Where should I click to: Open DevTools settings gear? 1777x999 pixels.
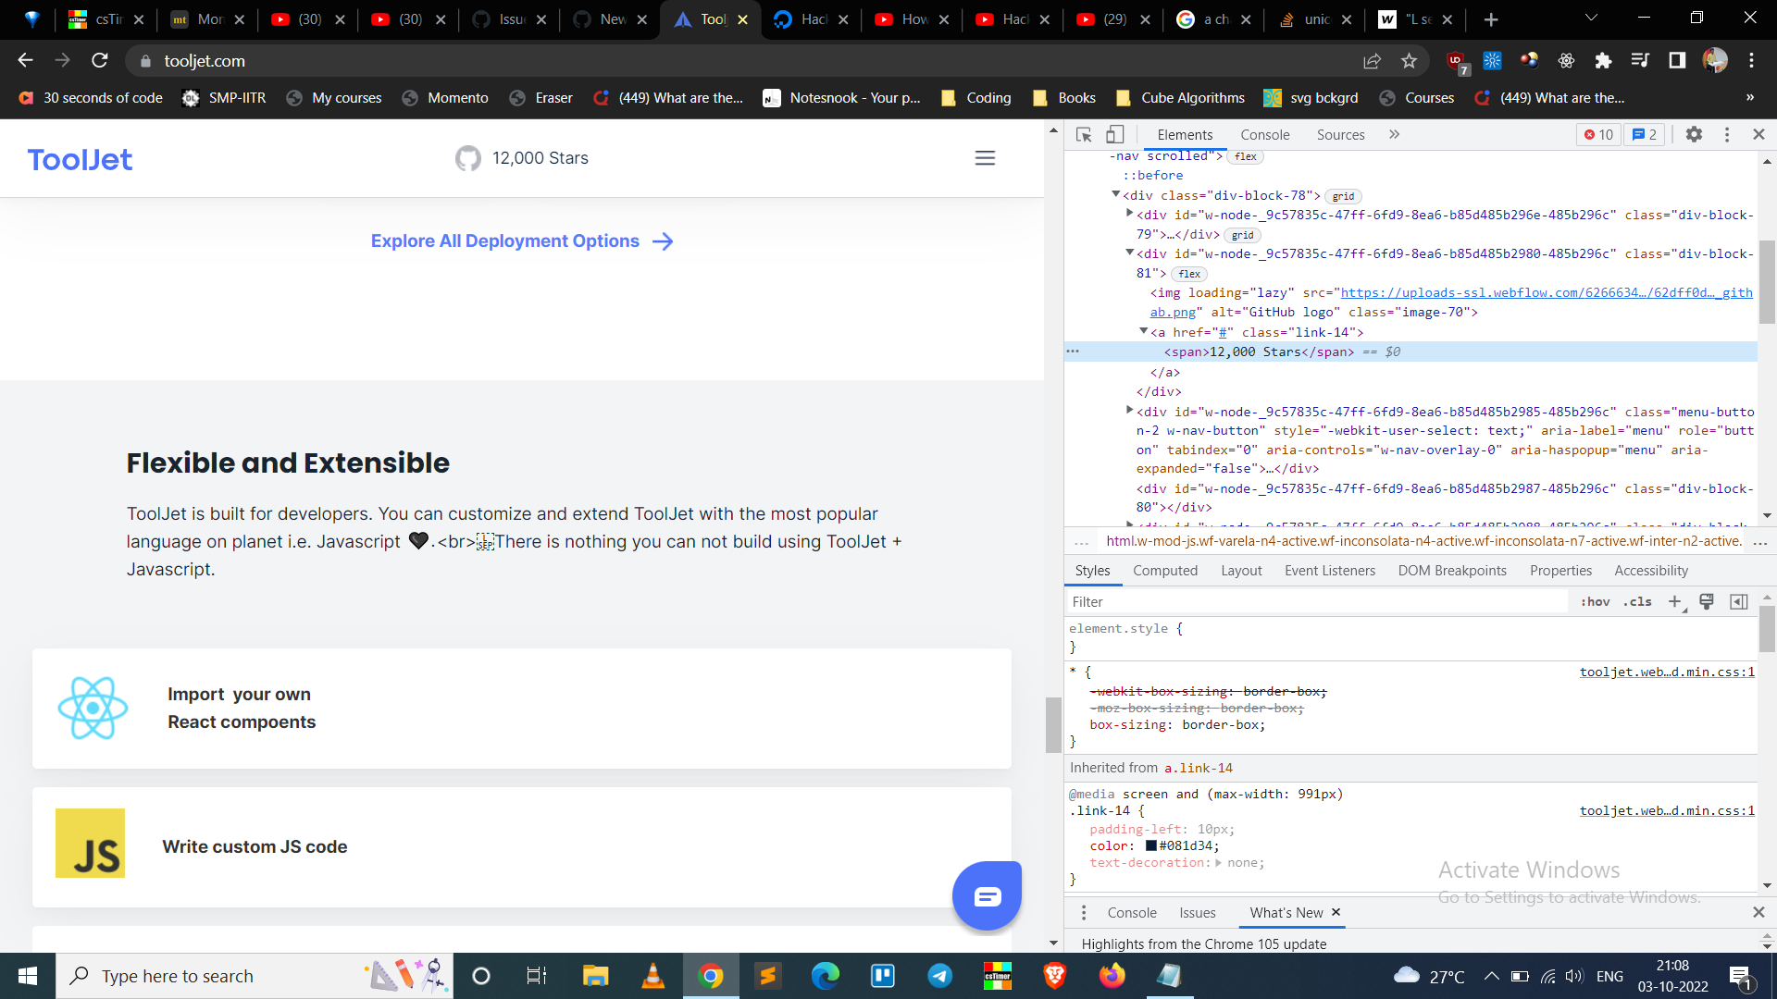pos(1695,134)
